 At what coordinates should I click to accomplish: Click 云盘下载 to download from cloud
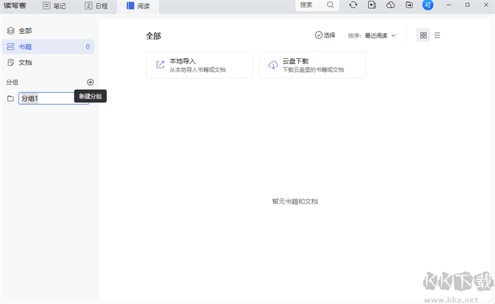tap(312, 65)
